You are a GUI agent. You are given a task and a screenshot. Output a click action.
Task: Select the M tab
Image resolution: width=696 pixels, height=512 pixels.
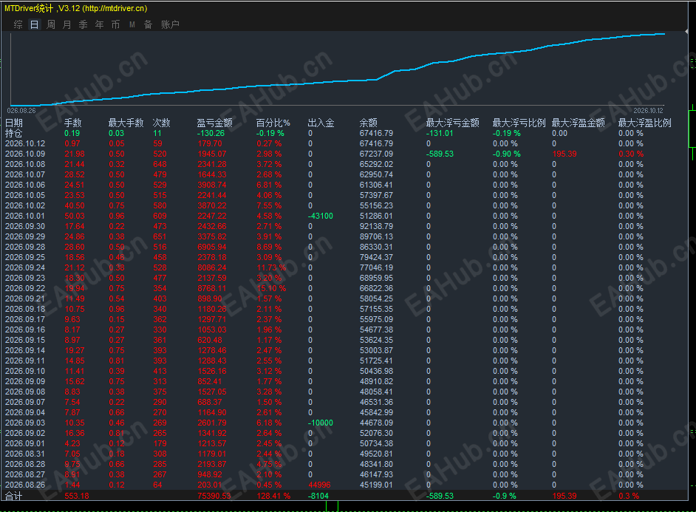click(132, 24)
